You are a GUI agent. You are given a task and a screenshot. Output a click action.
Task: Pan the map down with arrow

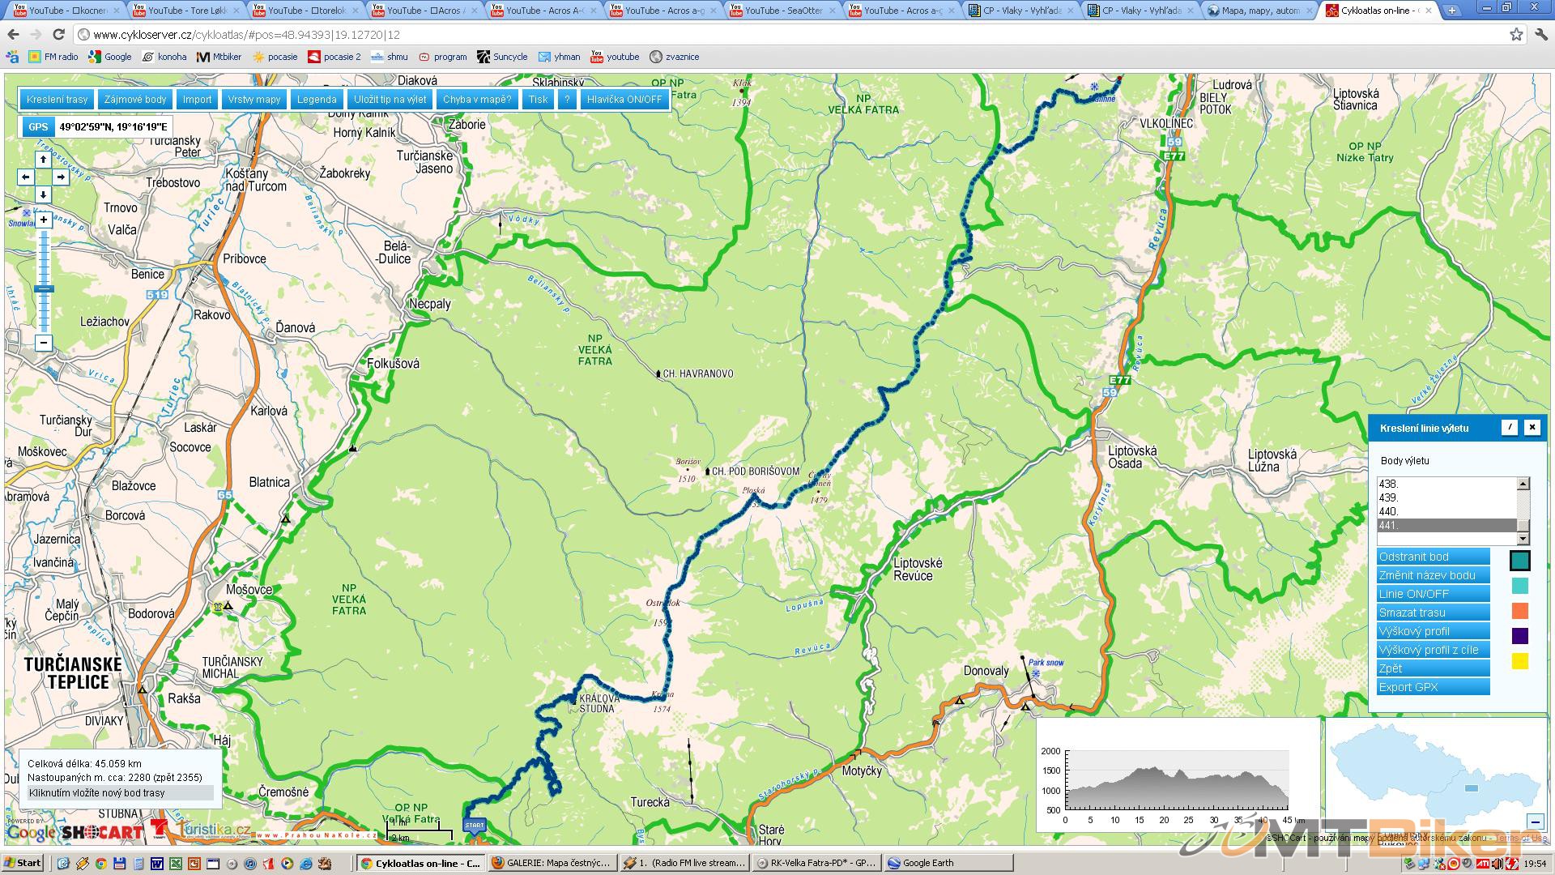click(x=43, y=194)
